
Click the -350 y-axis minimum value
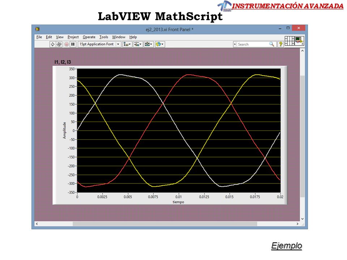[71, 192]
